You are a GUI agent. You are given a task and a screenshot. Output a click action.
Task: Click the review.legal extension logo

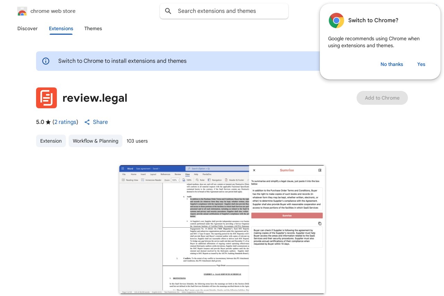click(x=46, y=98)
